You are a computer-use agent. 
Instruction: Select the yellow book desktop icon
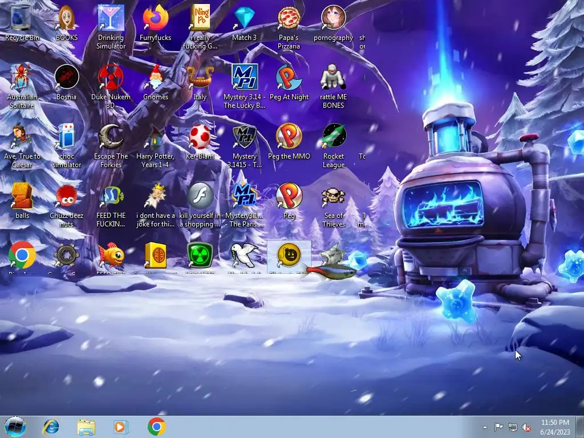click(x=155, y=255)
